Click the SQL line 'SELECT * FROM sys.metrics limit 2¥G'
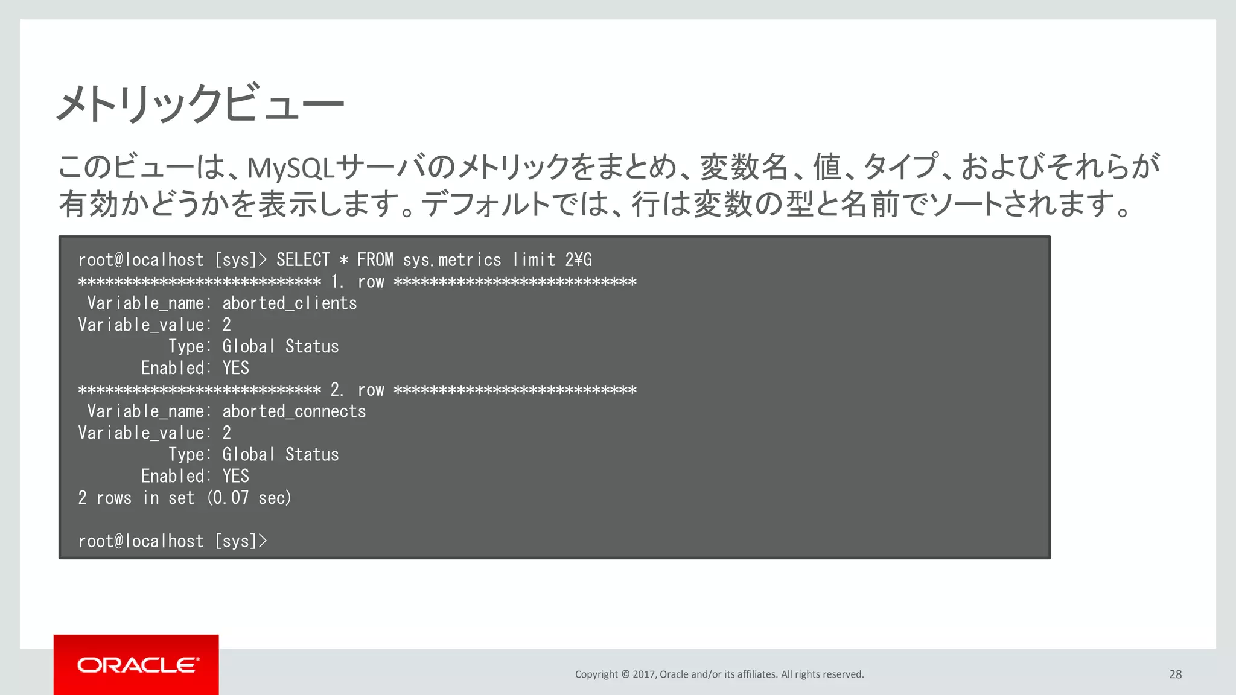 (434, 260)
